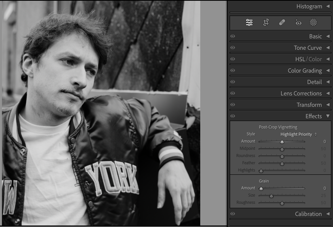Open the Highlight Priority style dropdown
This screenshot has height=227, width=333.
tap(298, 134)
